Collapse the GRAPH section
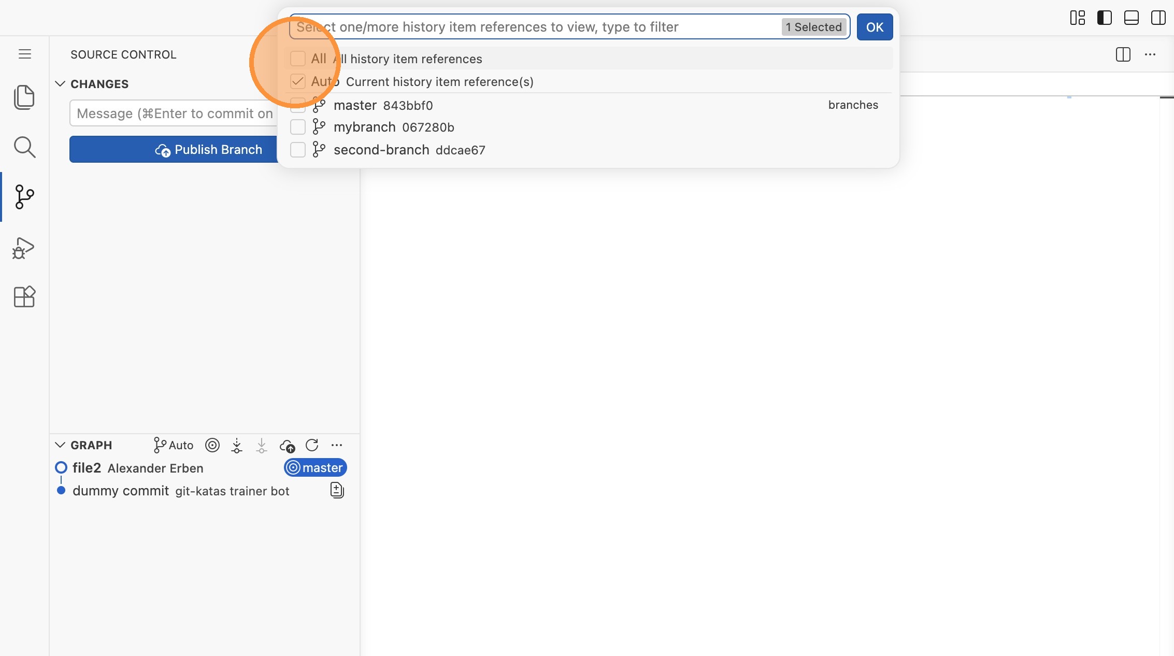 [60, 445]
